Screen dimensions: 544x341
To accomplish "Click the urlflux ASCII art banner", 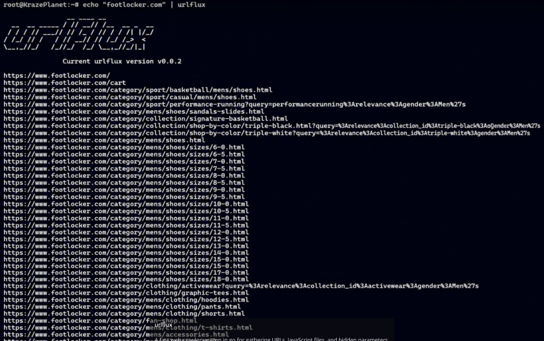I will (79, 33).
